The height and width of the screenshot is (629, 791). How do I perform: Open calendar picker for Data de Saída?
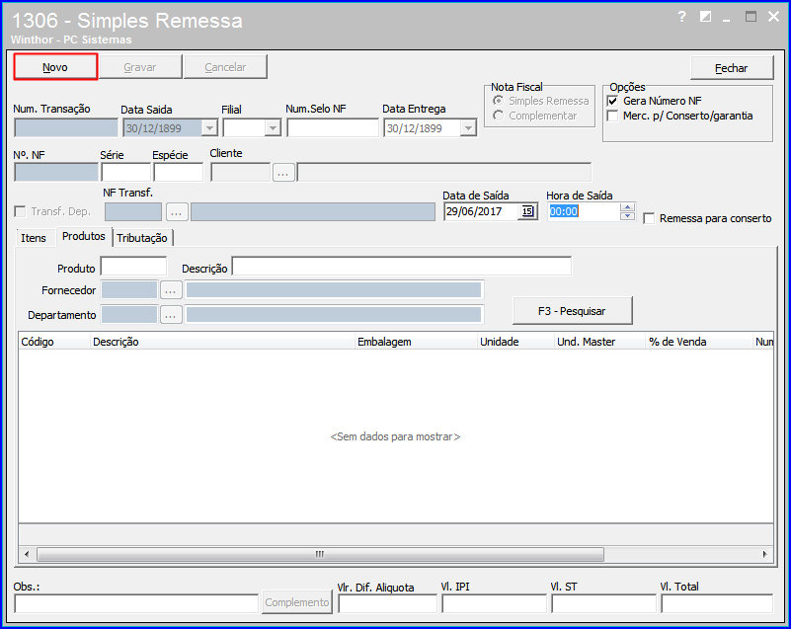527,211
